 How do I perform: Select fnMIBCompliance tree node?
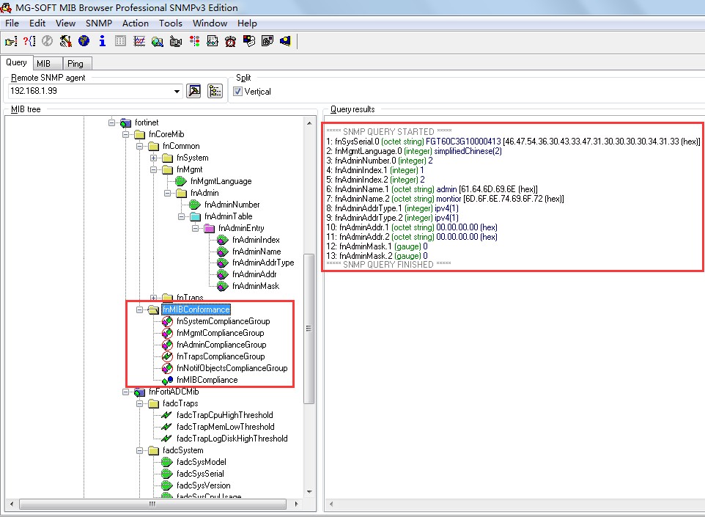207,380
